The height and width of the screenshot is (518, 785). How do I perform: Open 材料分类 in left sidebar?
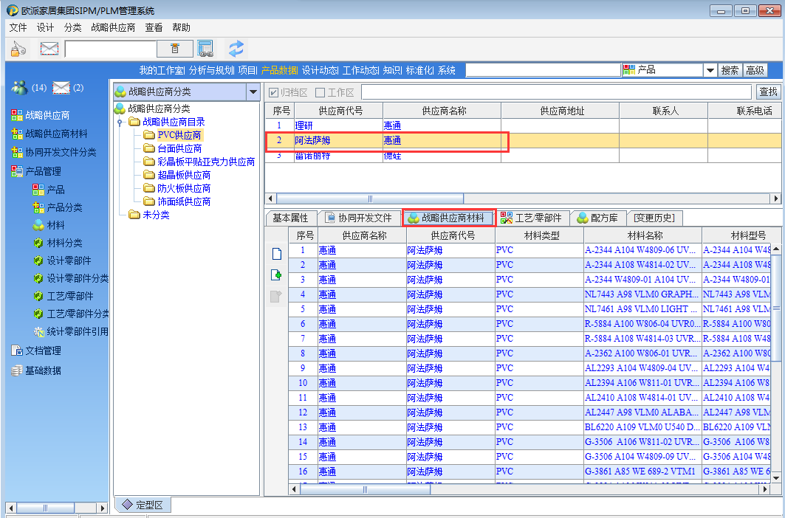tap(64, 243)
